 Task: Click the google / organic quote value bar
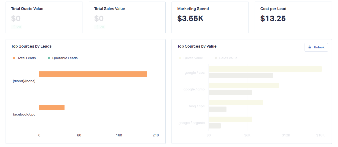tap(230, 119)
